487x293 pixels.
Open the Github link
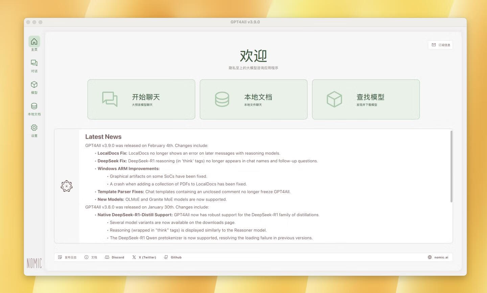(x=176, y=257)
